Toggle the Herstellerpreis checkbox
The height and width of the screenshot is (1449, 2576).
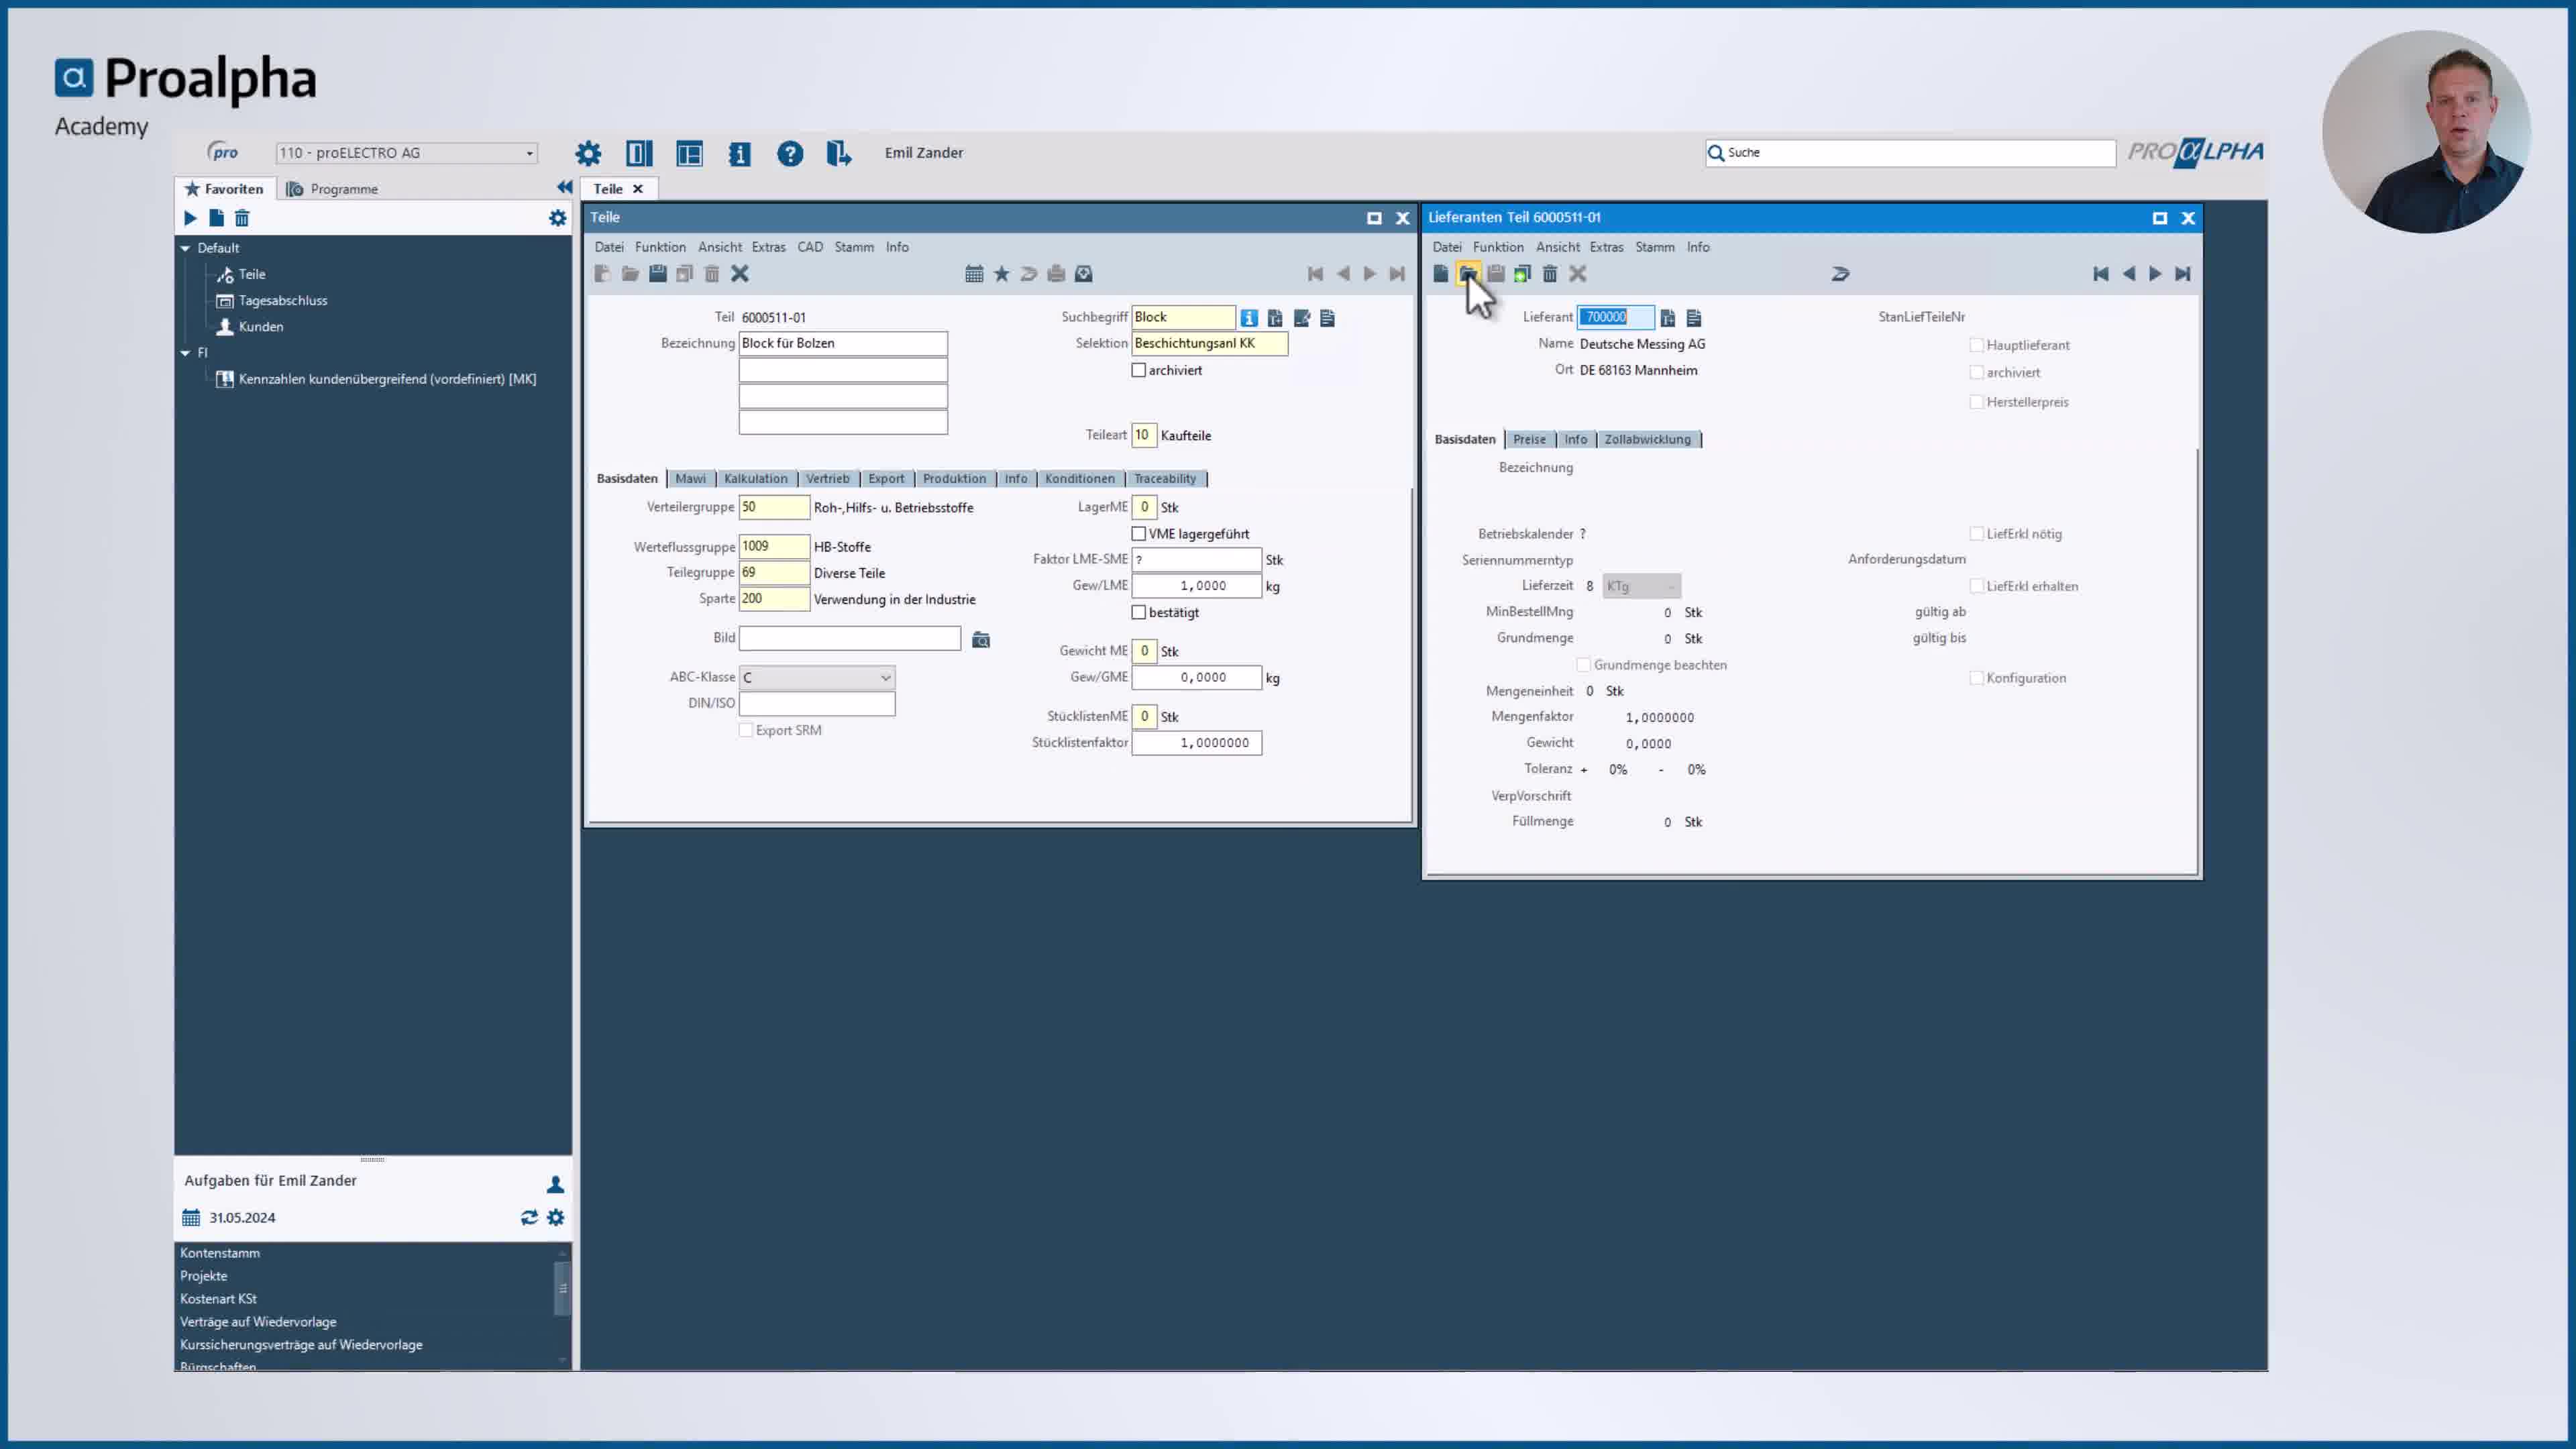[x=1976, y=402]
